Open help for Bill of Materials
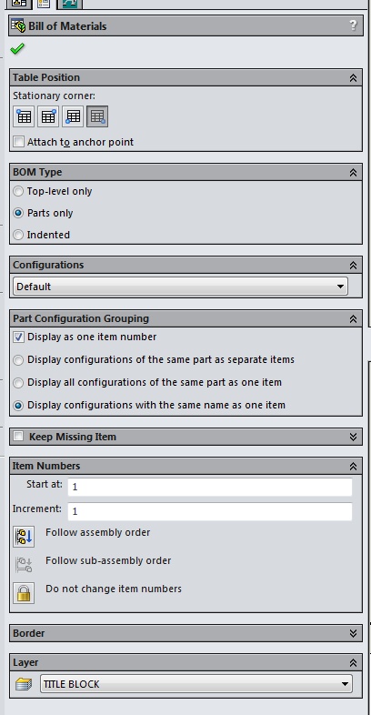 353,25
